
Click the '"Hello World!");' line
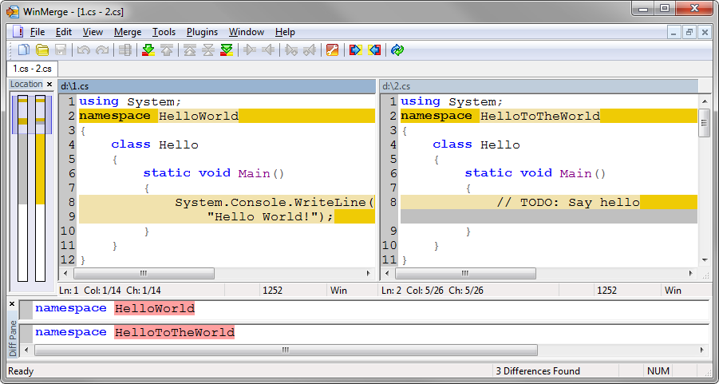click(x=227, y=216)
